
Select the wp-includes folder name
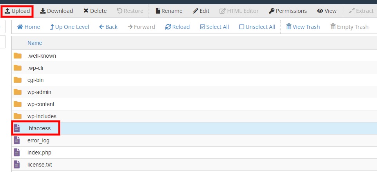42,116
